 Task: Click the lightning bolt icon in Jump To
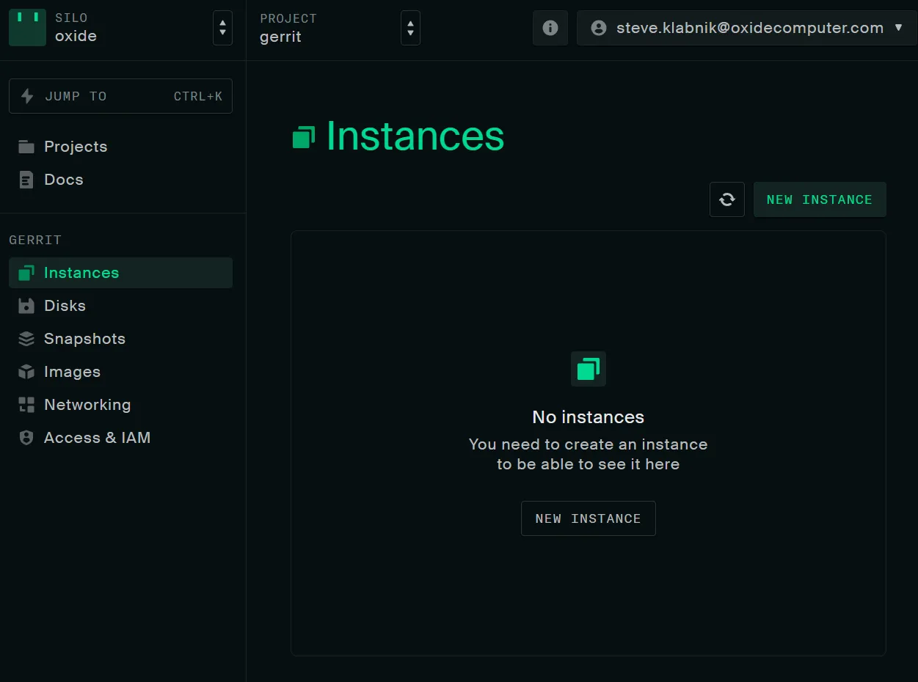tap(27, 96)
